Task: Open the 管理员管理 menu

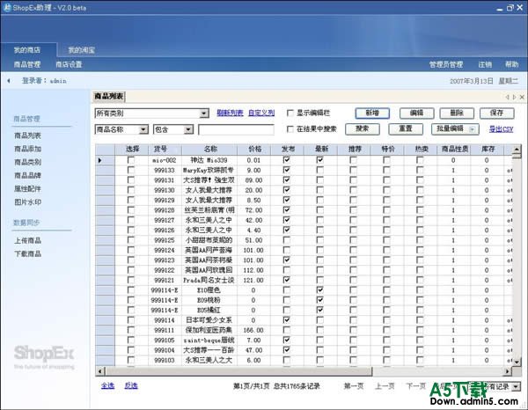Action: tap(445, 64)
